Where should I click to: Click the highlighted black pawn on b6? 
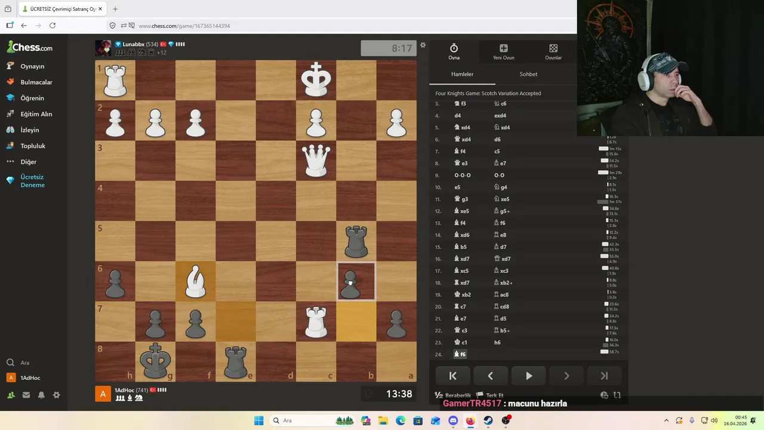click(356, 281)
